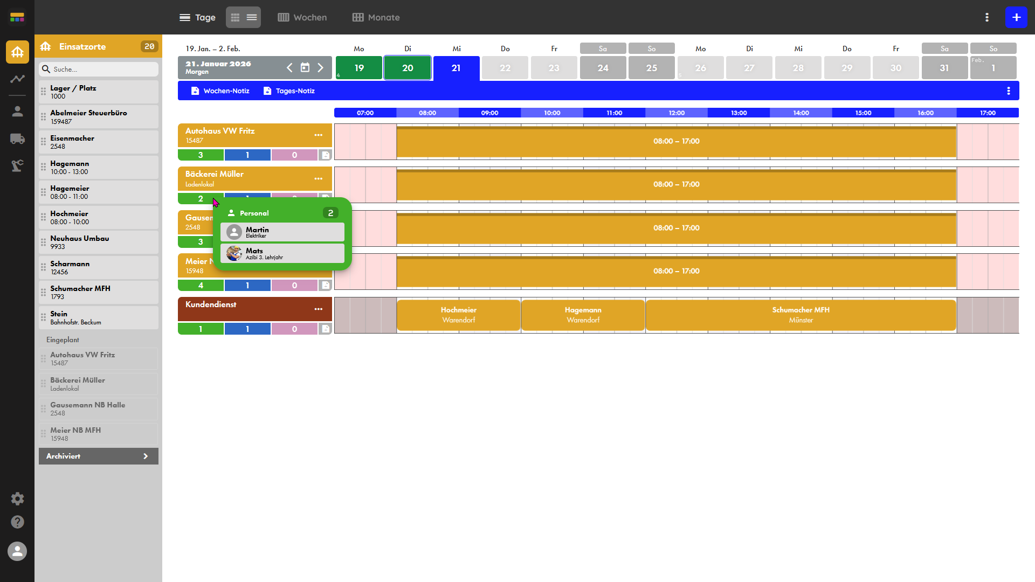Click the blue vehicle count of Meier row
1035x582 pixels.
click(247, 286)
